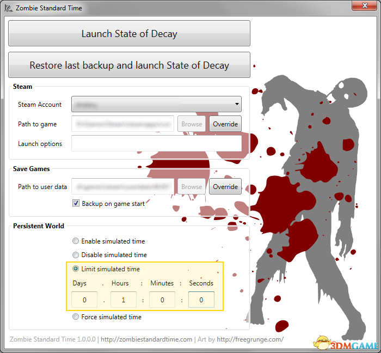Click the Steam group label

(x=22, y=87)
